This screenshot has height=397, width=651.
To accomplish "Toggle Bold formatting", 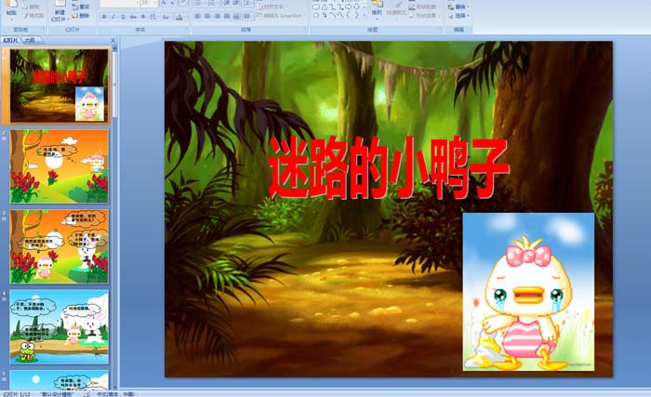I will (104, 17).
